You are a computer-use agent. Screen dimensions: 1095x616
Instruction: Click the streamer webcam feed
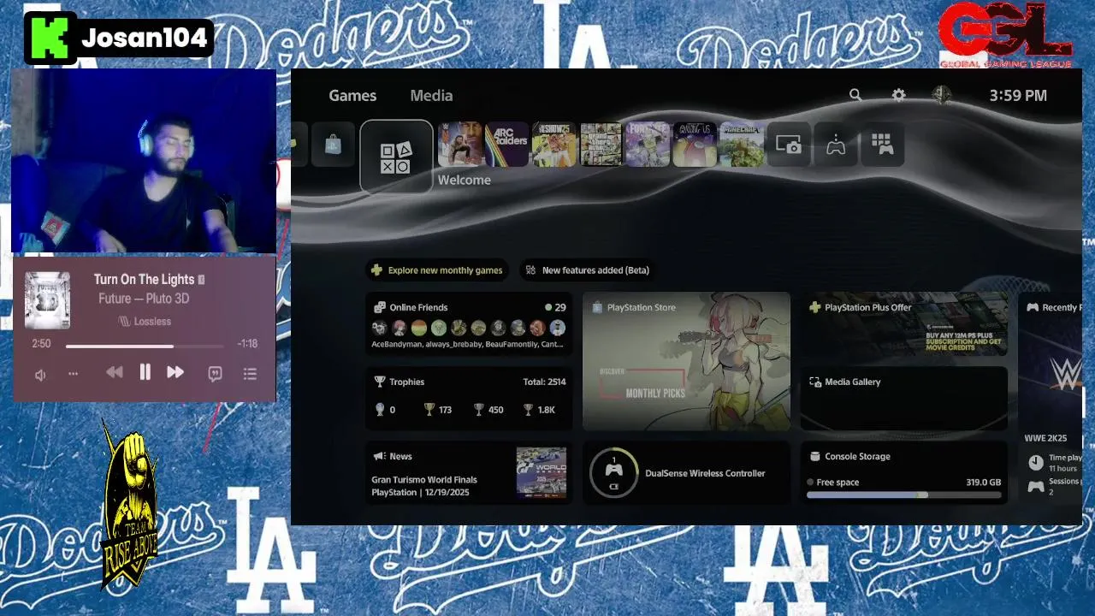(144, 161)
